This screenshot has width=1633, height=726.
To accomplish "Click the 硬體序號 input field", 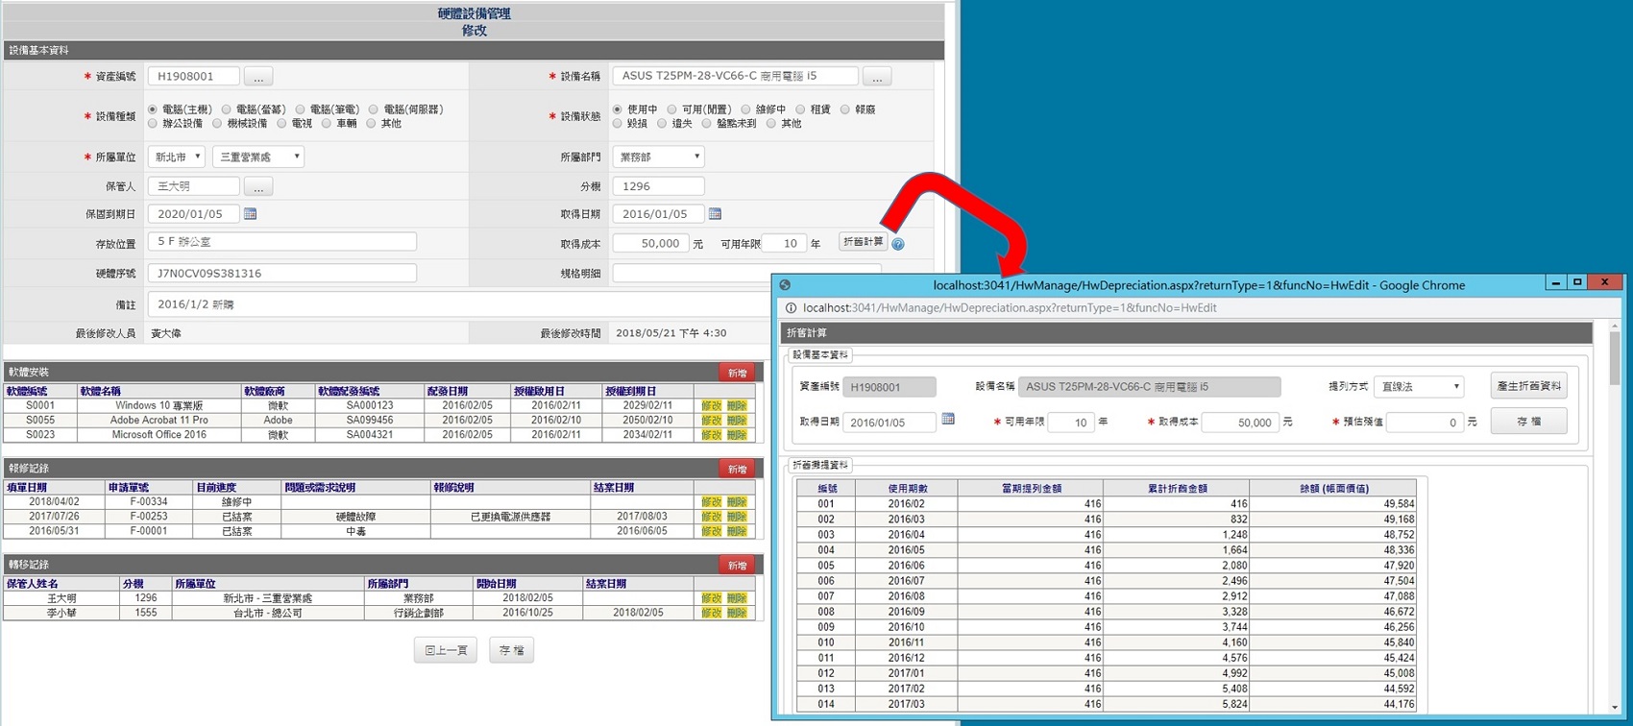I will tap(282, 273).
